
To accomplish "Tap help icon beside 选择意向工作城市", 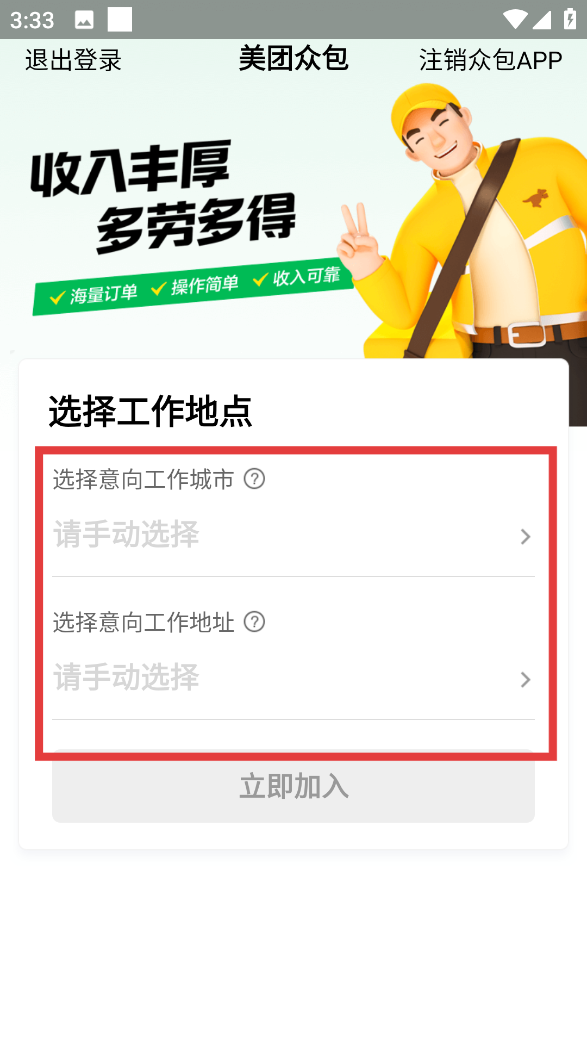I will [x=254, y=479].
